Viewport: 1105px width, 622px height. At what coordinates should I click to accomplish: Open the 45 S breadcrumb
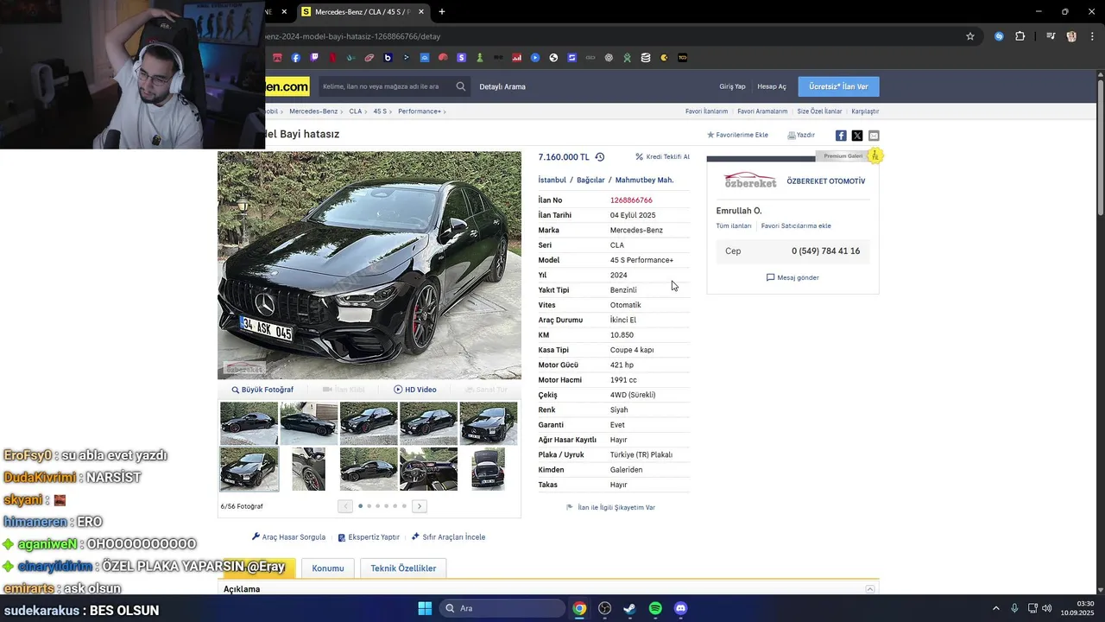(380, 111)
